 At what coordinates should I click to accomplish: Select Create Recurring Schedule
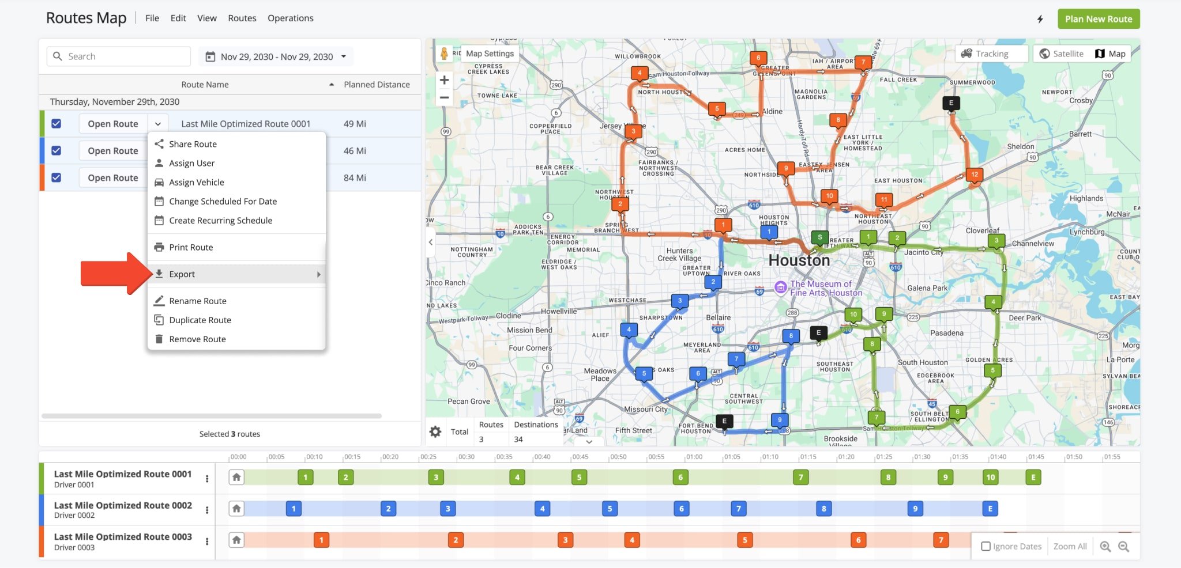pyautogui.click(x=237, y=220)
